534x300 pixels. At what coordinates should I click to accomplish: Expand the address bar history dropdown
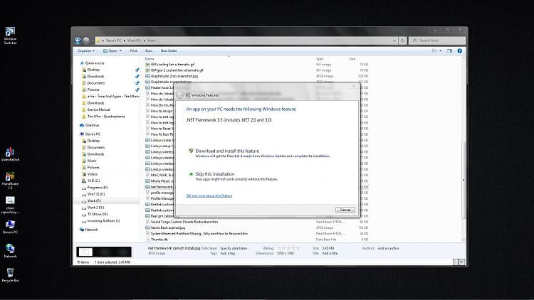click(x=394, y=41)
